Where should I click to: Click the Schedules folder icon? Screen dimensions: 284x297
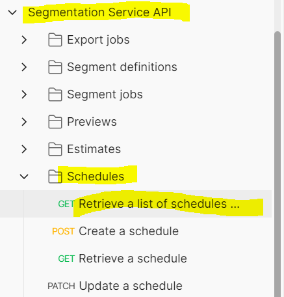pyautogui.click(x=55, y=177)
